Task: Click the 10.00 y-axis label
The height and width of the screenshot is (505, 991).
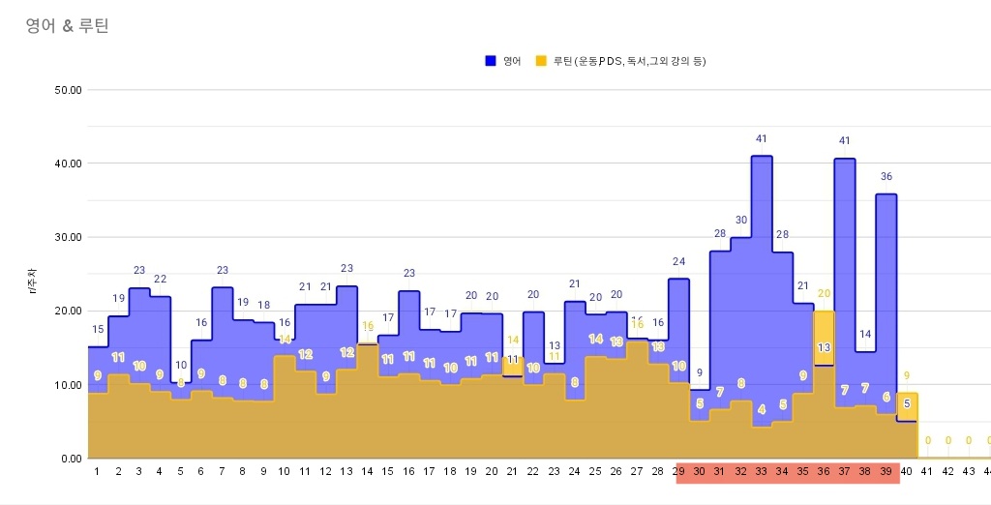Action: coord(69,385)
